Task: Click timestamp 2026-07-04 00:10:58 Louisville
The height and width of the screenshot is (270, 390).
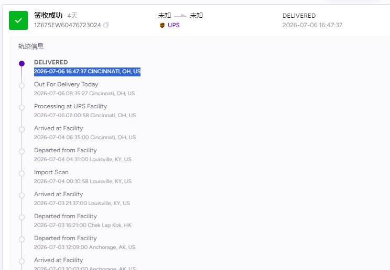Action: (83, 182)
